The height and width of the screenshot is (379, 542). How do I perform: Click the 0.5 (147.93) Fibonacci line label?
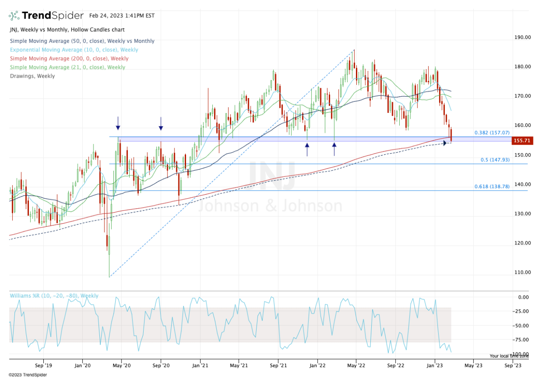pyautogui.click(x=494, y=160)
